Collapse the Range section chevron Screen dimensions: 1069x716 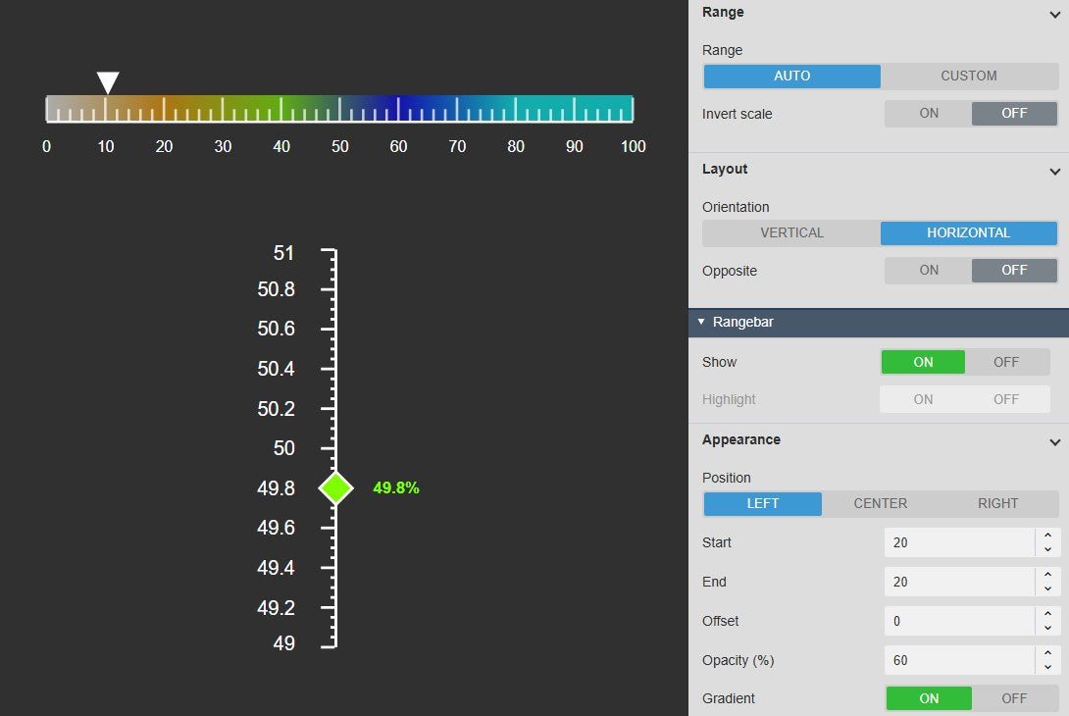[x=1054, y=15]
